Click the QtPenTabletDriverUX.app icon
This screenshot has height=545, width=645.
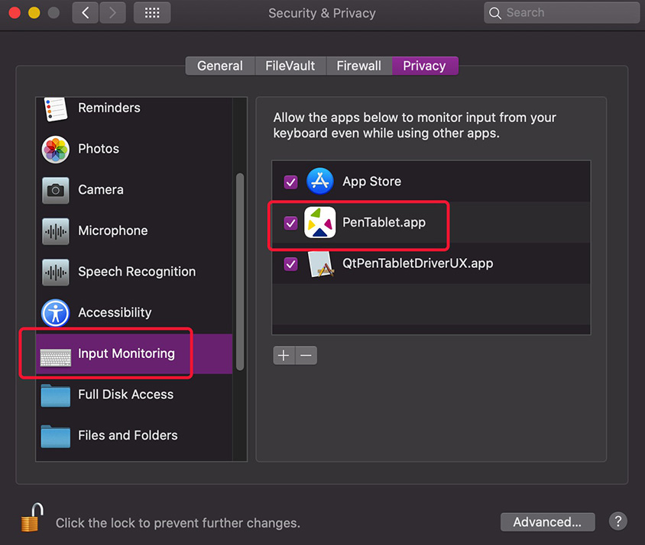click(321, 264)
